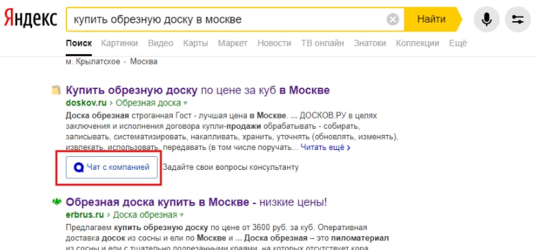Expand the Ещё menu
Screen dimensions: 536x250
pyautogui.click(x=458, y=43)
